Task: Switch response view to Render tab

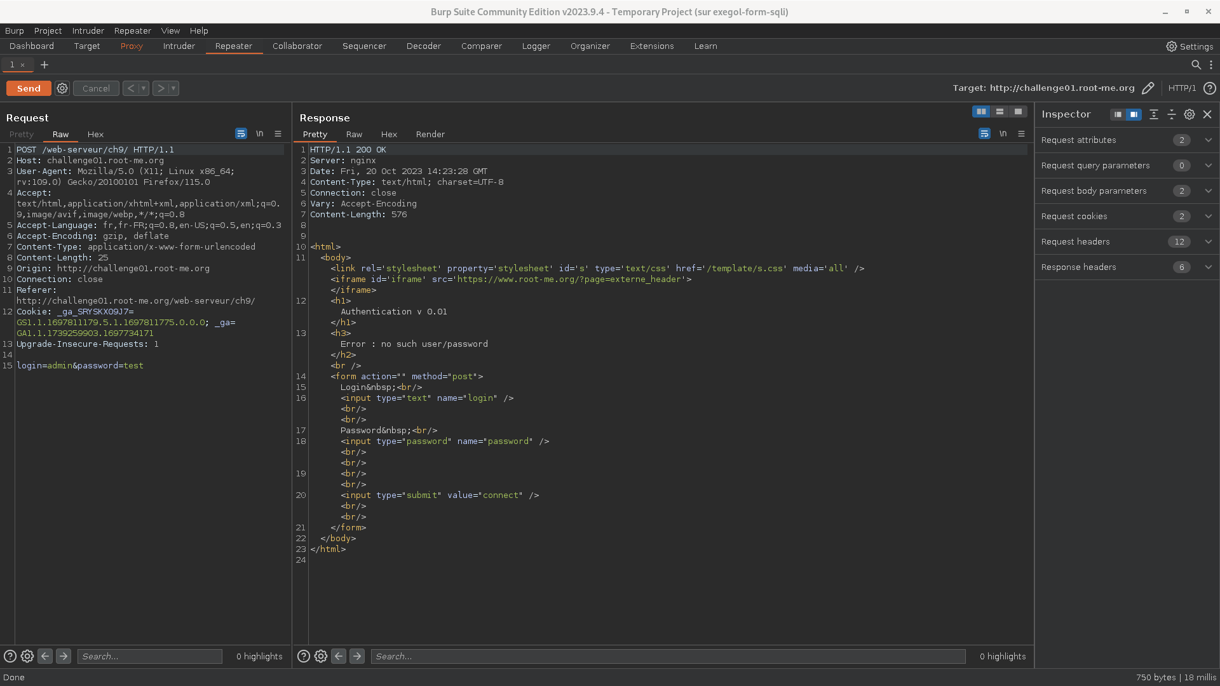Action: (x=430, y=134)
